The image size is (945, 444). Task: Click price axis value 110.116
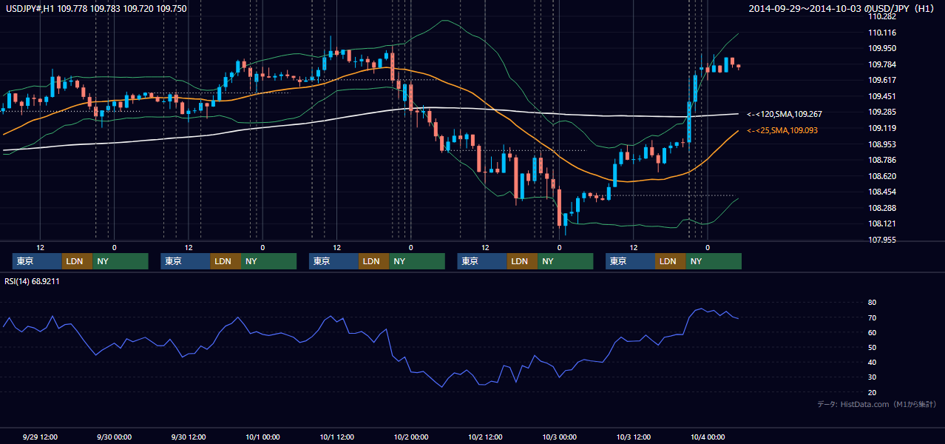pyautogui.click(x=884, y=33)
